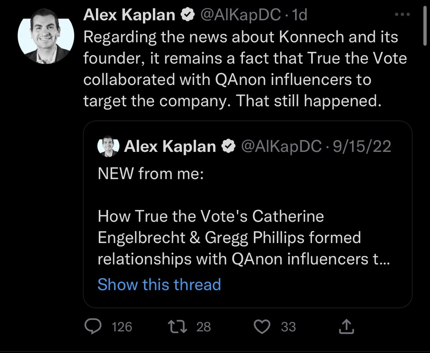Open the three-dot more options menu

[402, 15]
